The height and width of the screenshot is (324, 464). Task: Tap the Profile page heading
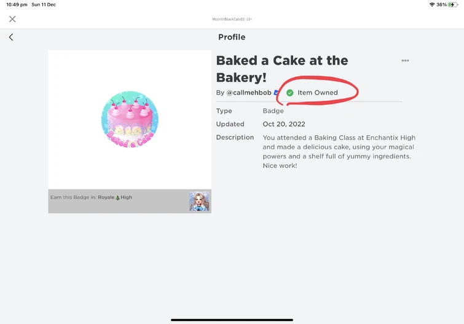coord(232,38)
